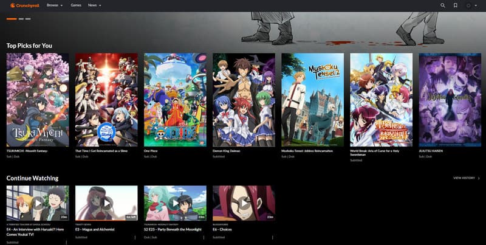Open the search icon in the header
Screen dimensions: 486x245
point(443,5)
